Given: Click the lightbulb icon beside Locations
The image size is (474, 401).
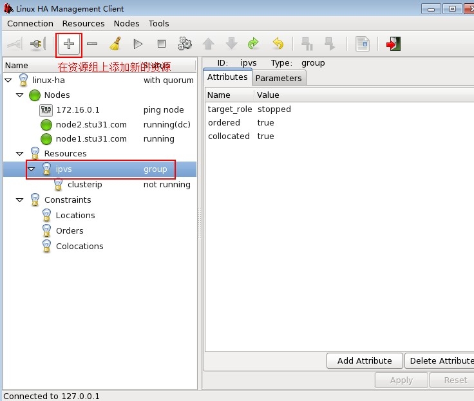Looking at the screenshot, I should pyautogui.click(x=46, y=216).
